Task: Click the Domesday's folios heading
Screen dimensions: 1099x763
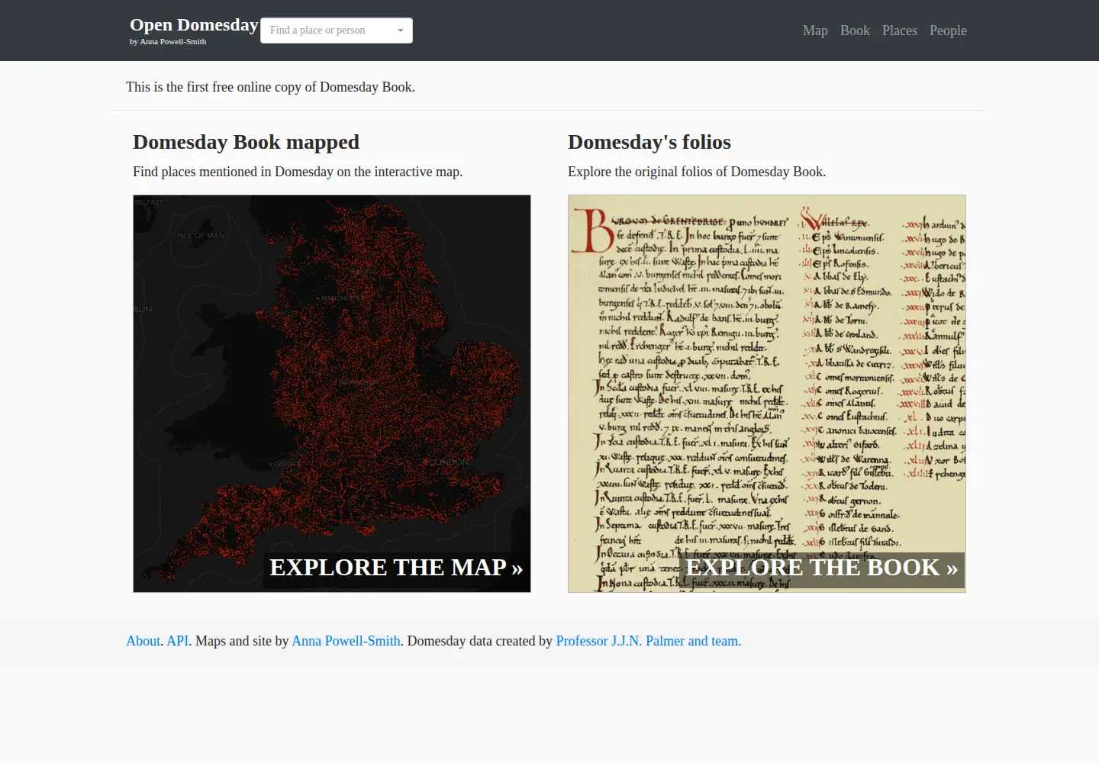Action: point(649,142)
